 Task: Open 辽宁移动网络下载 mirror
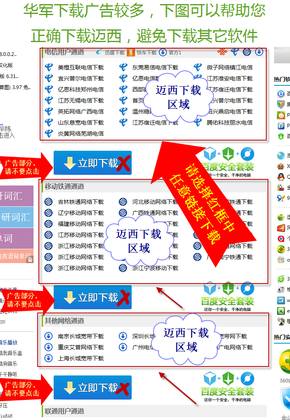click(81, 213)
